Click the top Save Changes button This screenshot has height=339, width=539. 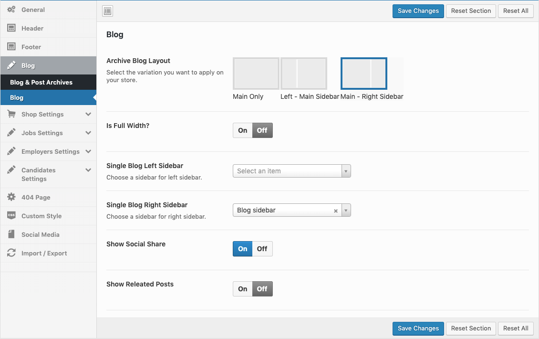pyautogui.click(x=418, y=11)
